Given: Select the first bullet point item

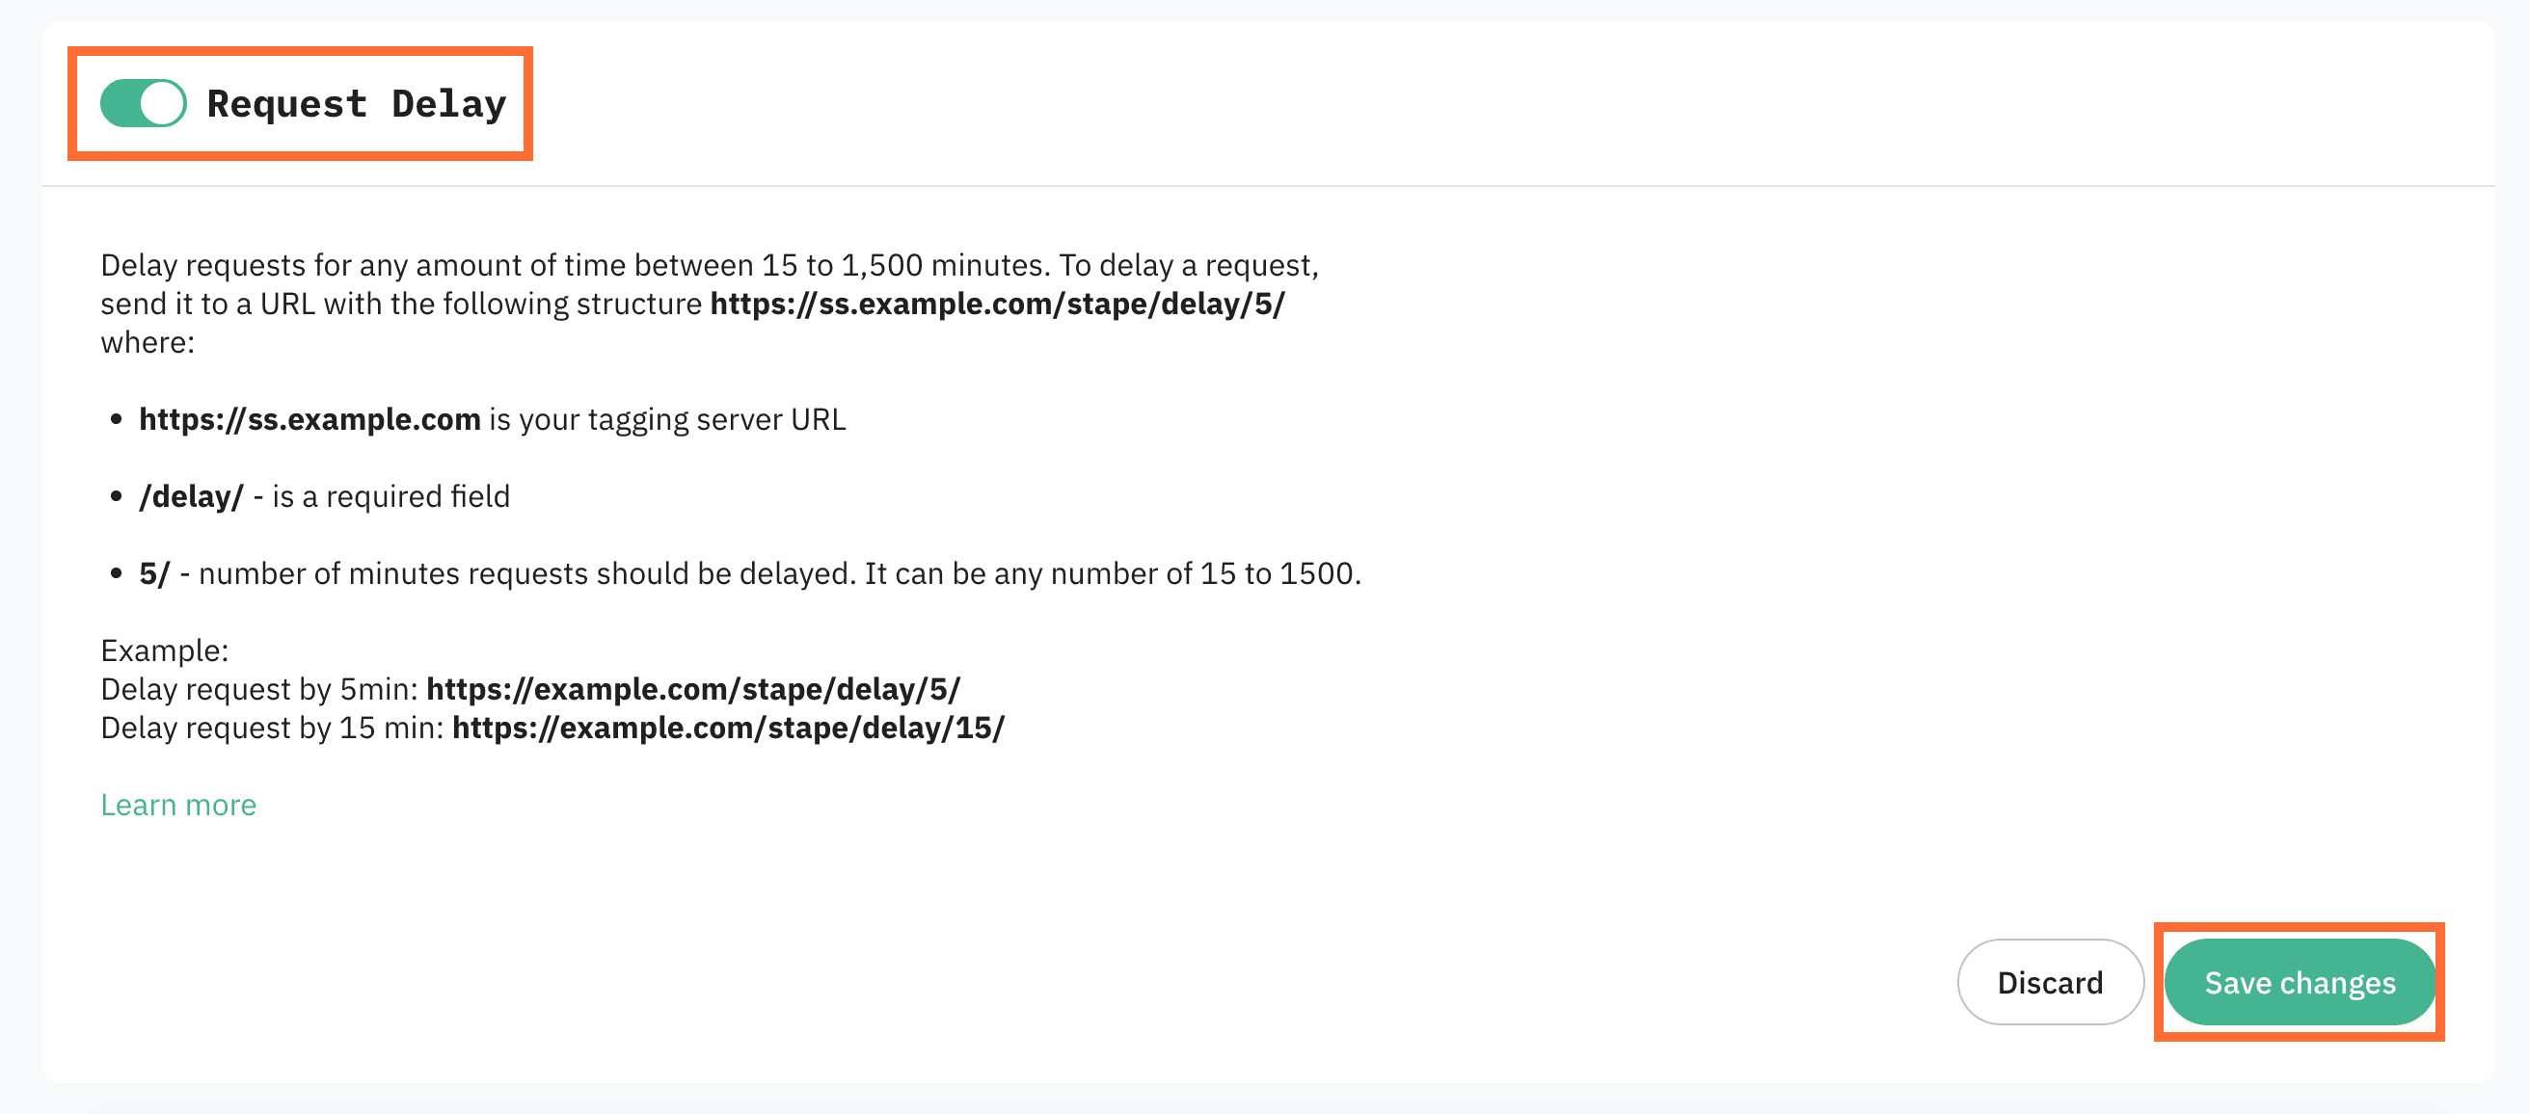Looking at the screenshot, I should point(491,418).
